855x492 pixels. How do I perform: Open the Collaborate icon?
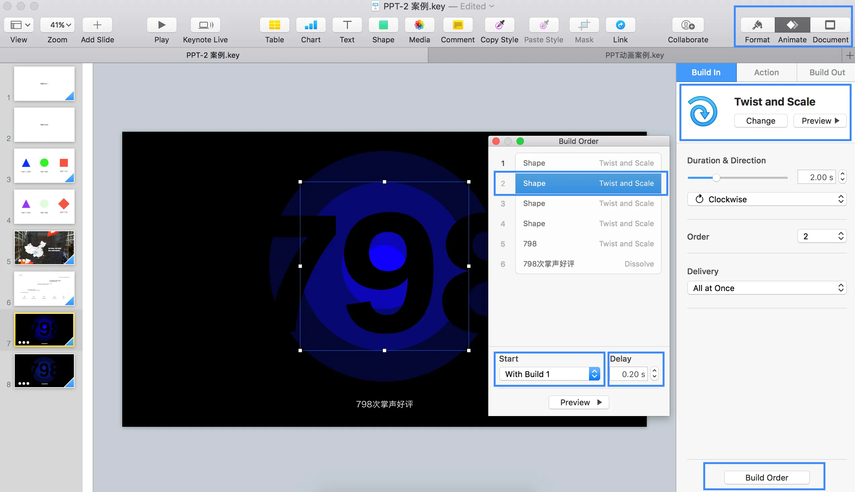(x=687, y=25)
